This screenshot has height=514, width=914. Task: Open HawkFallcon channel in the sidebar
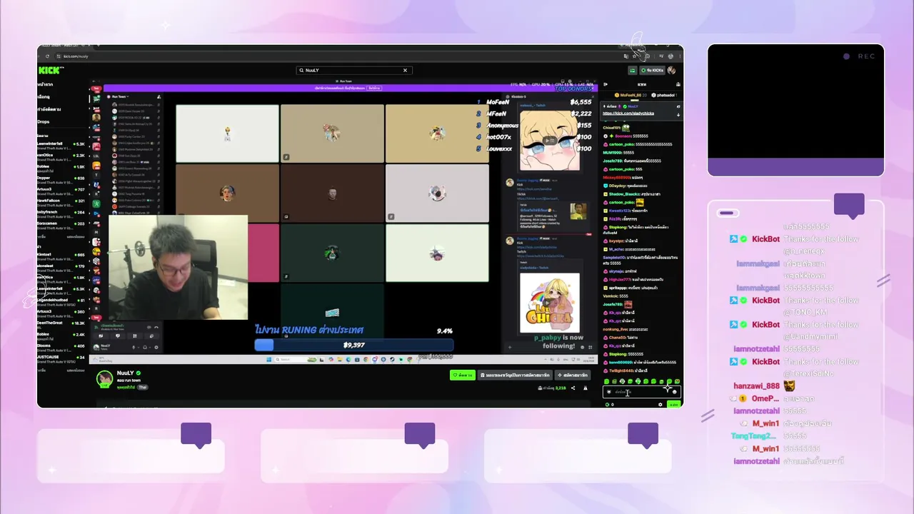(x=61, y=203)
